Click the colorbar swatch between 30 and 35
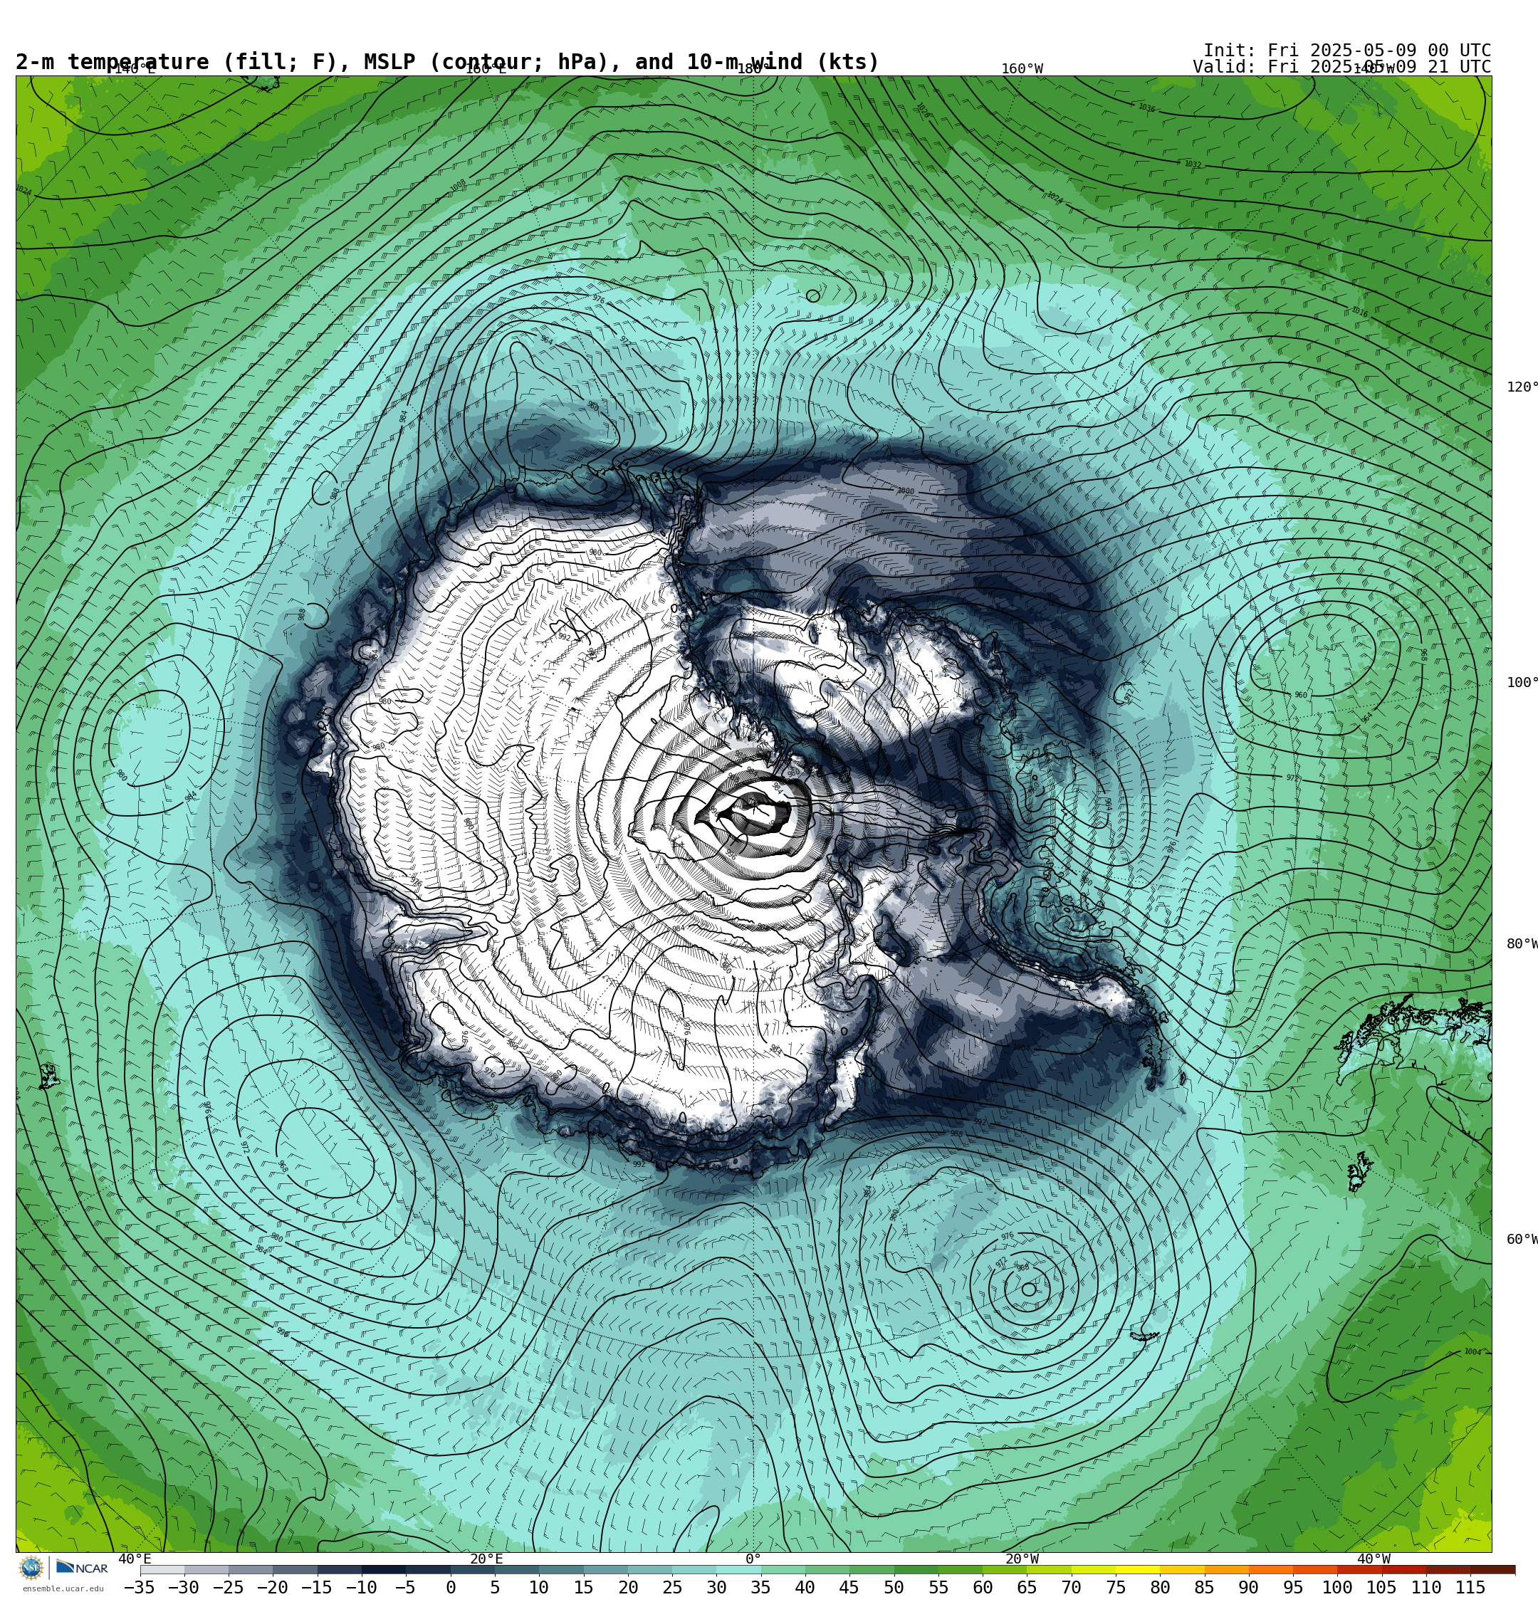 click(738, 1569)
